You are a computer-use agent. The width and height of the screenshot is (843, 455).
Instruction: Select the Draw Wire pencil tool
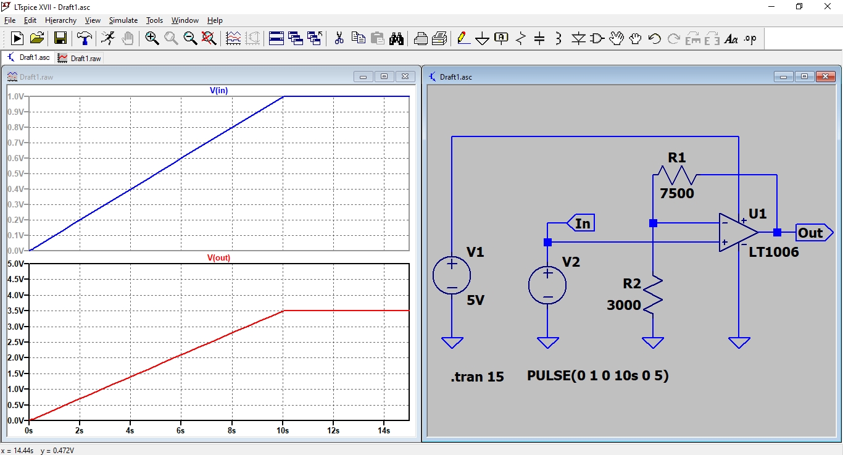[x=463, y=38]
